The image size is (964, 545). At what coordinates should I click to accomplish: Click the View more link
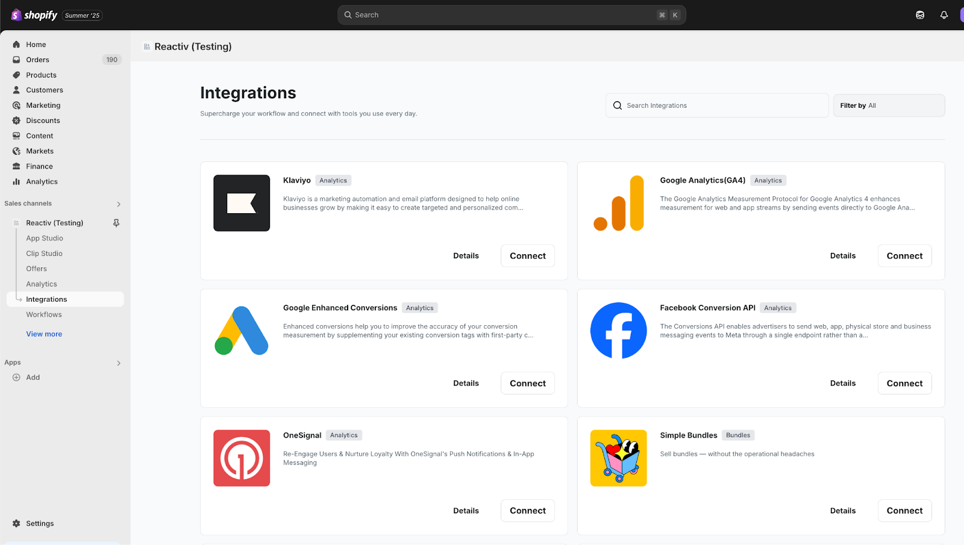(44, 334)
